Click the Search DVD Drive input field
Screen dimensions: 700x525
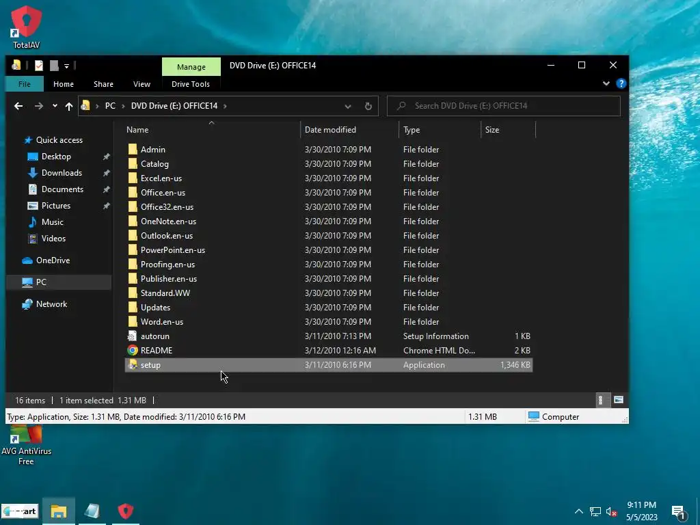point(504,106)
